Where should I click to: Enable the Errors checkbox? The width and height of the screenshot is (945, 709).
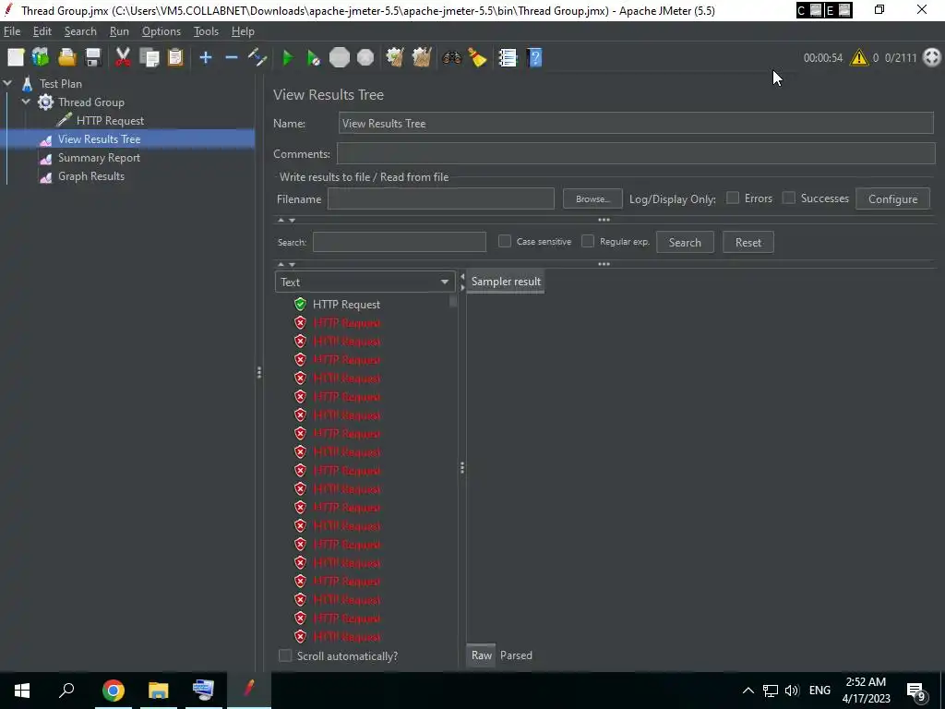pyautogui.click(x=733, y=198)
